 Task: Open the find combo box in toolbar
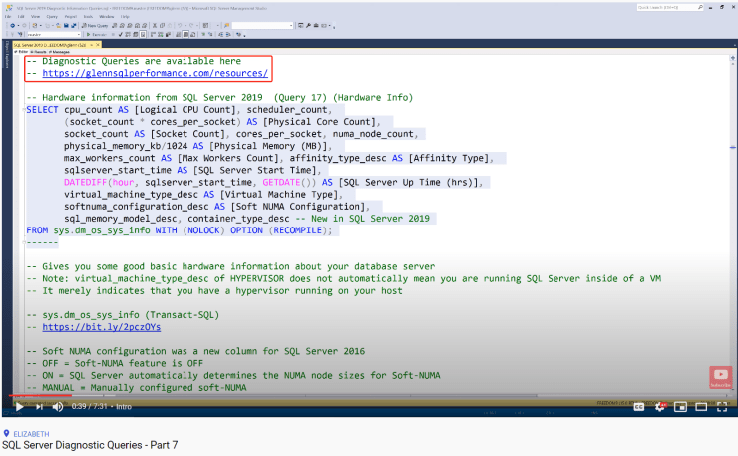click(x=262, y=25)
